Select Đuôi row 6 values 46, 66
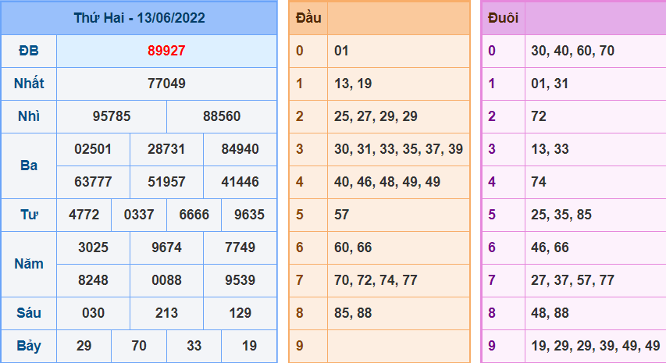 pyautogui.click(x=550, y=247)
